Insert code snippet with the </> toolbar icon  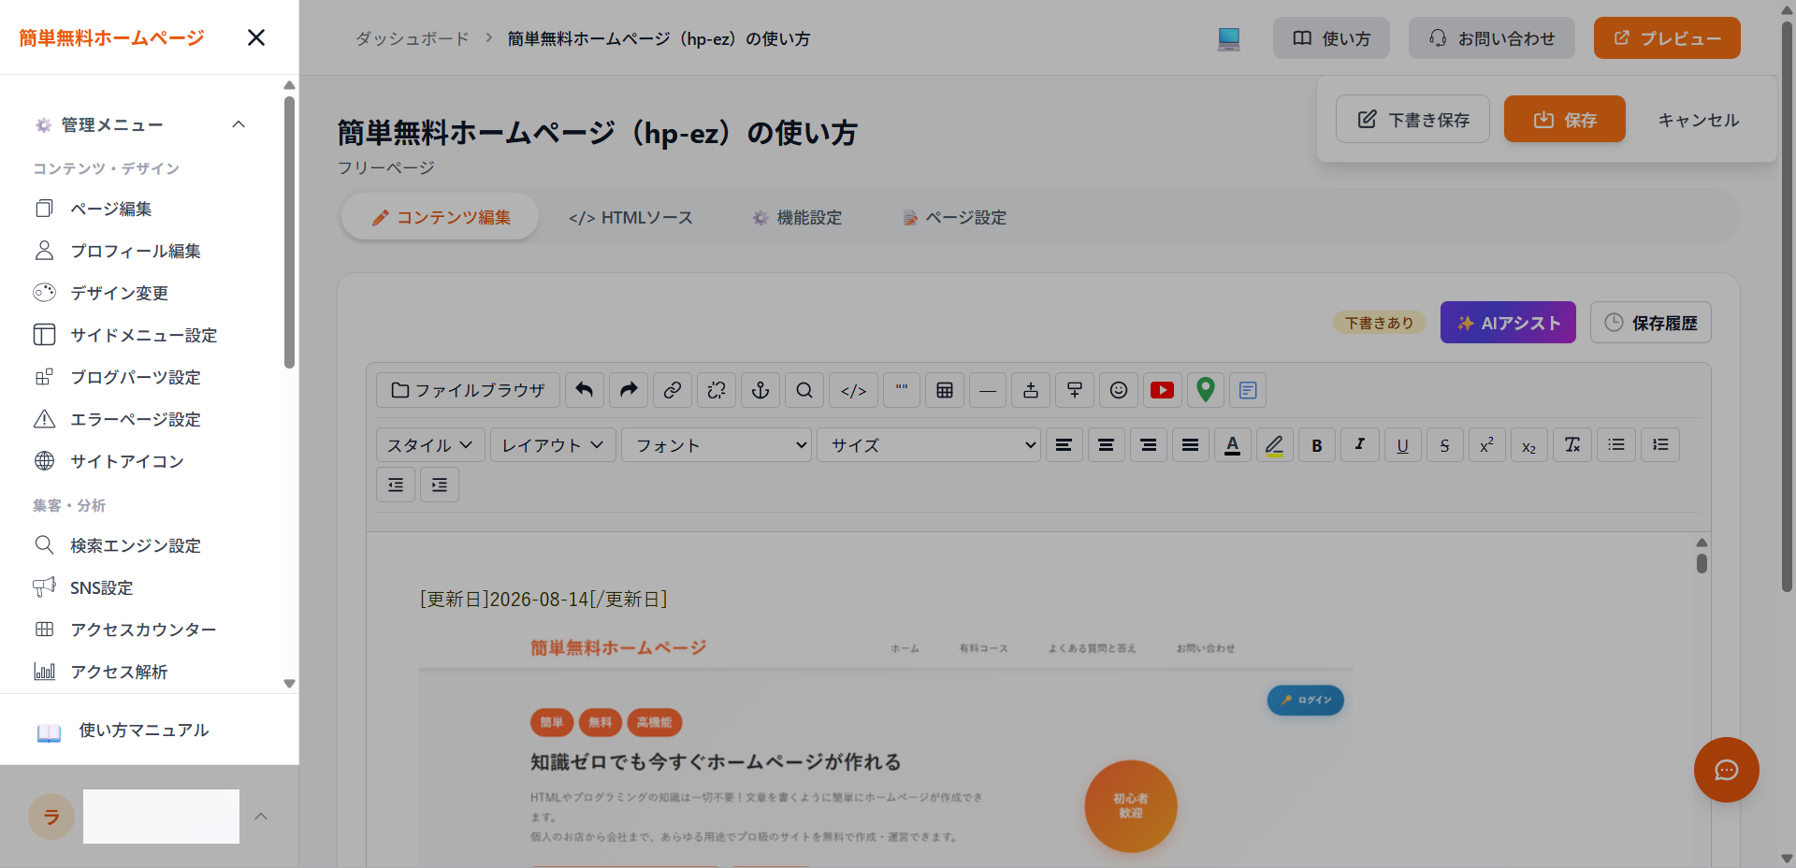[853, 390]
